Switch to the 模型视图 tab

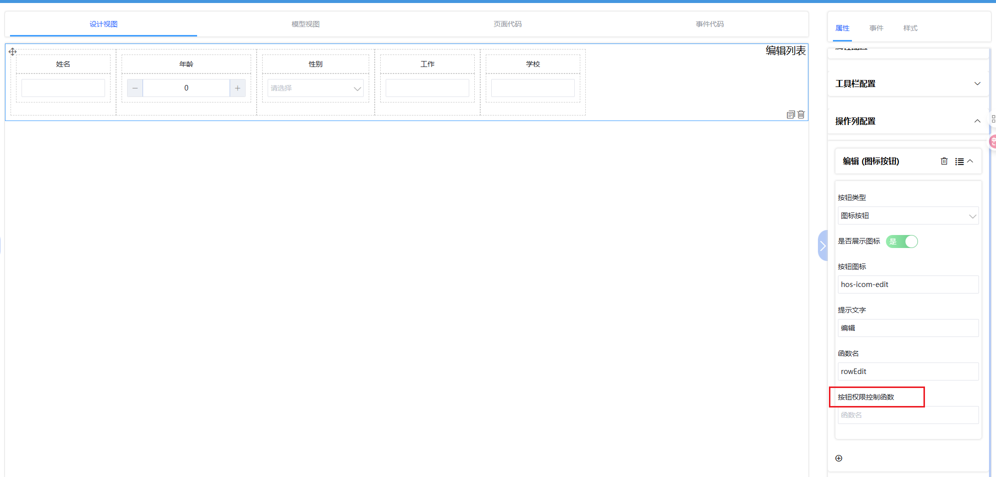[305, 24]
